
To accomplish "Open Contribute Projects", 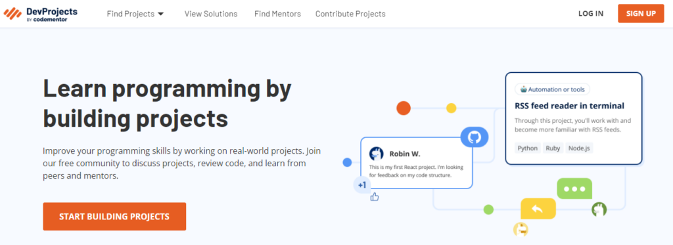I will (x=350, y=14).
